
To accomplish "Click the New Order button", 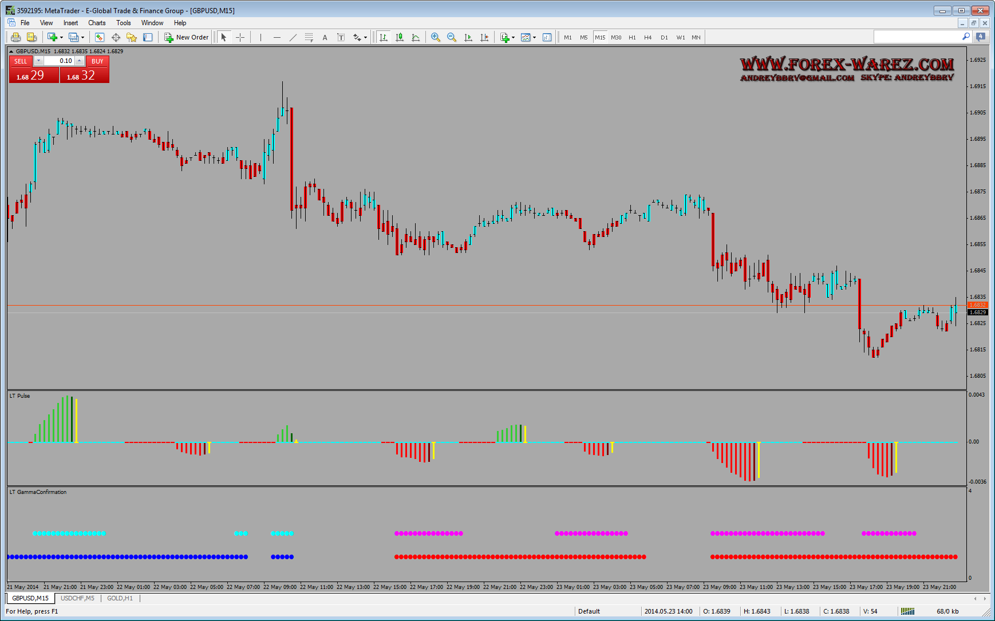I will coord(187,38).
